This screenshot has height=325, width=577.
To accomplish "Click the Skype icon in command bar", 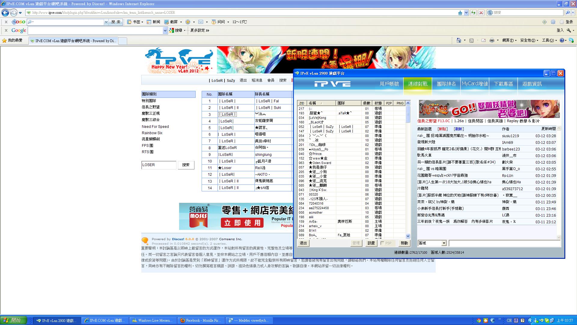I will pos(571,40).
